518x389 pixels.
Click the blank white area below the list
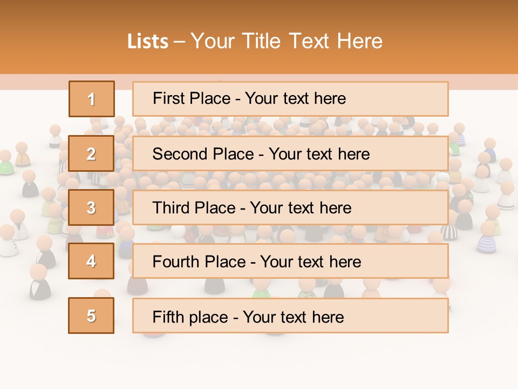coord(259,362)
